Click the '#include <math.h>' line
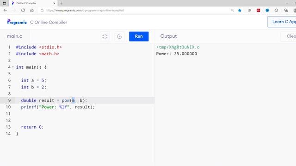The image size is (296, 166). [x=37, y=54]
